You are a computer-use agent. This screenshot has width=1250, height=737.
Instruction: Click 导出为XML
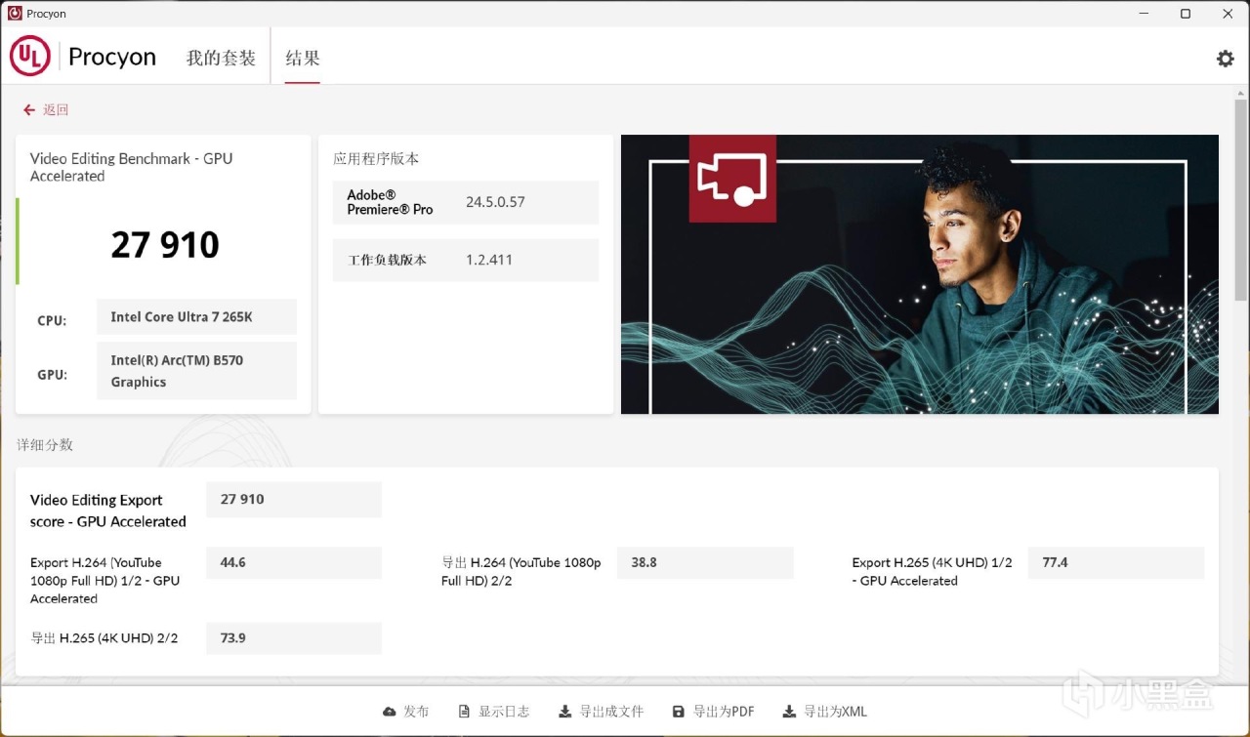point(825,712)
